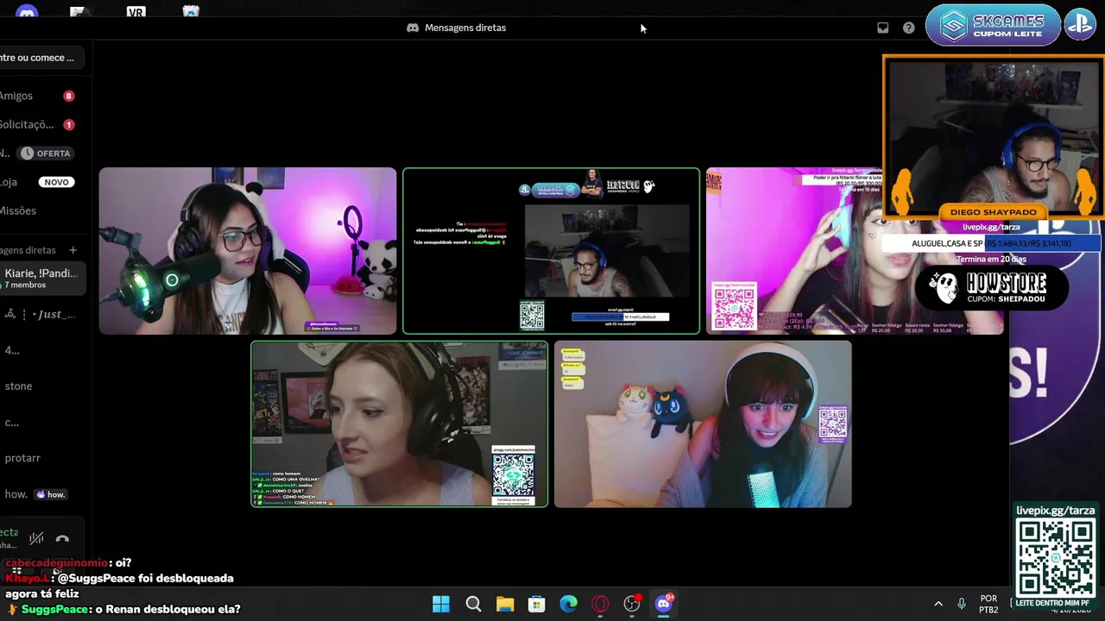Open File Explorer from taskbar

505,604
